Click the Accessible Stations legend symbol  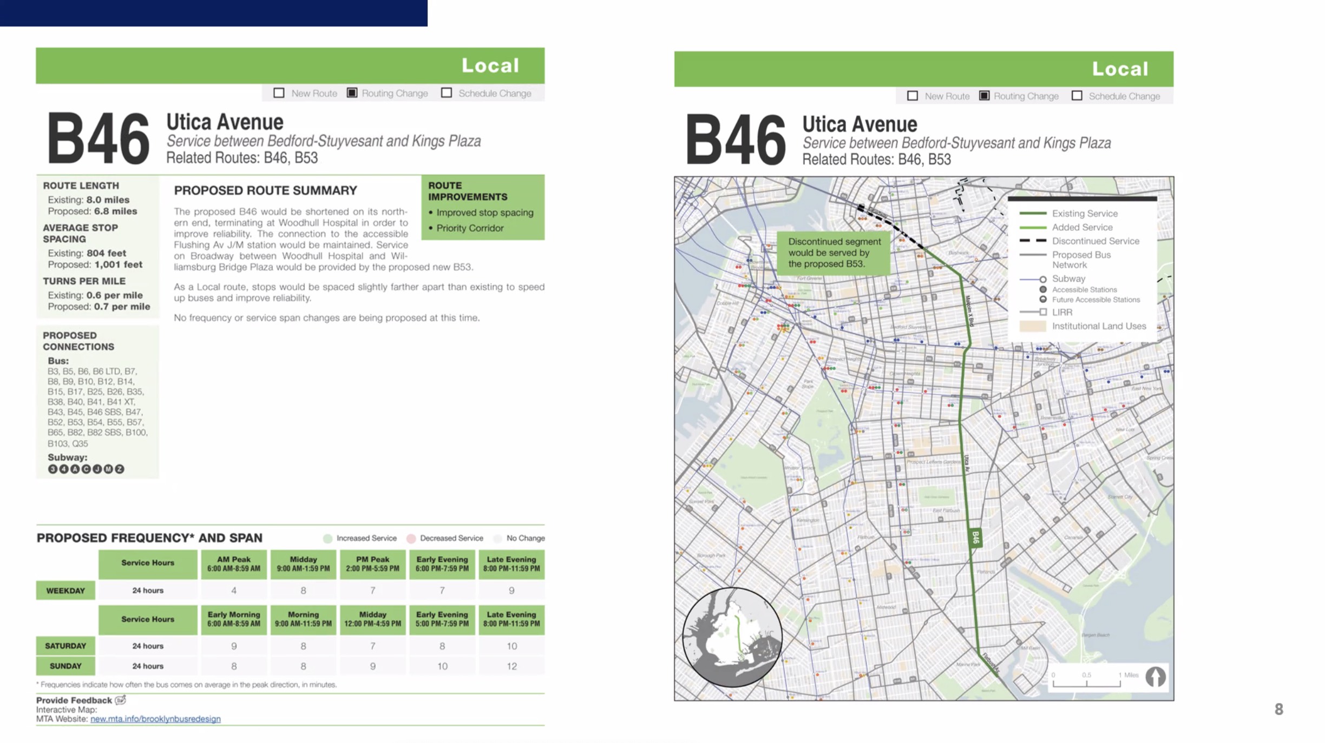1042,289
